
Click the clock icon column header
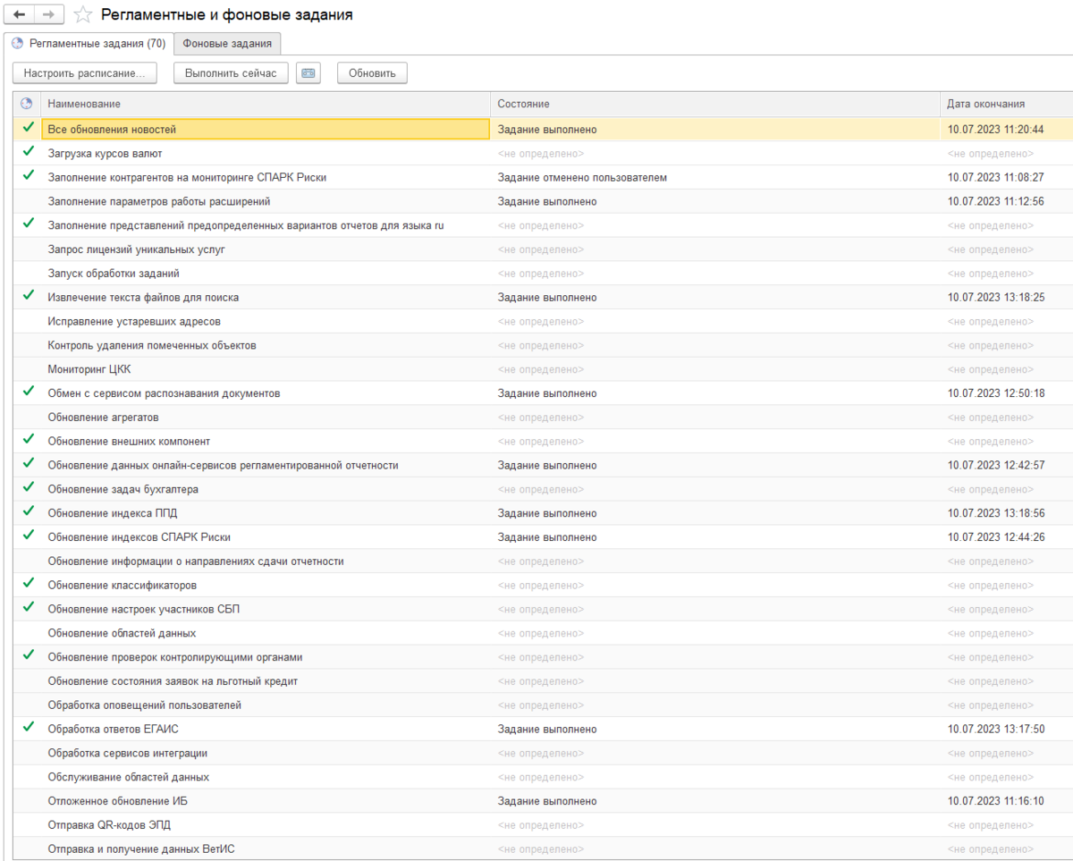coord(27,104)
